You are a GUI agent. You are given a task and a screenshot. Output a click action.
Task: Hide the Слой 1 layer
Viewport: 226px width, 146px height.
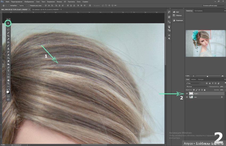click(187, 93)
